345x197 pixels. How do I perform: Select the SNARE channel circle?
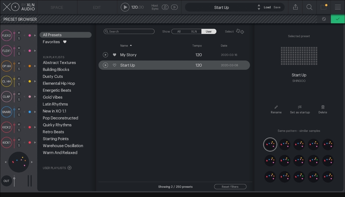tap(6, 112)
